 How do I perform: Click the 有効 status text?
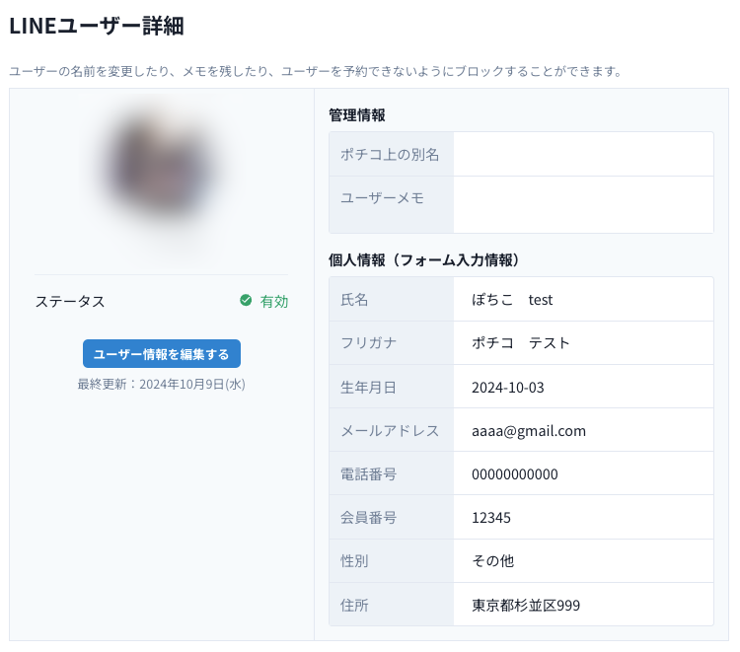(274, 302)
